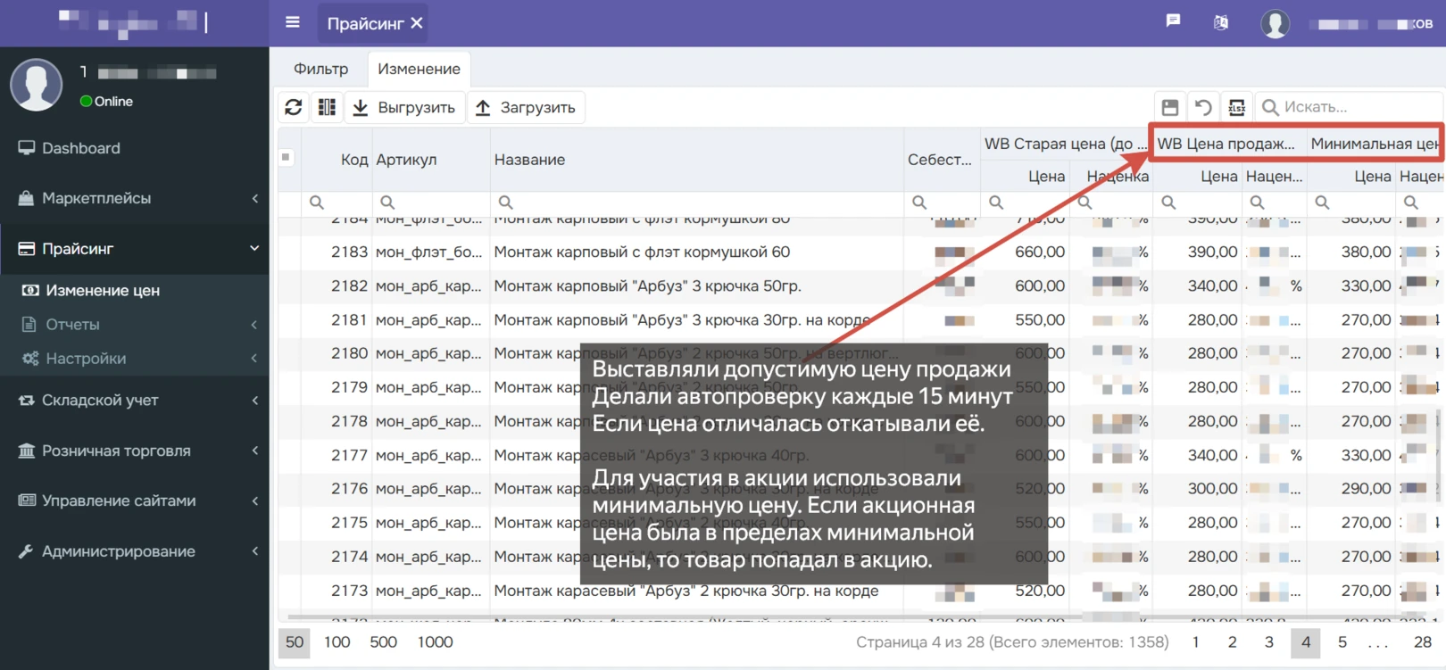Click the Складской учет transfer icon
The height and width of the screenshot is (670, 1446).
[x=27, y=401]
